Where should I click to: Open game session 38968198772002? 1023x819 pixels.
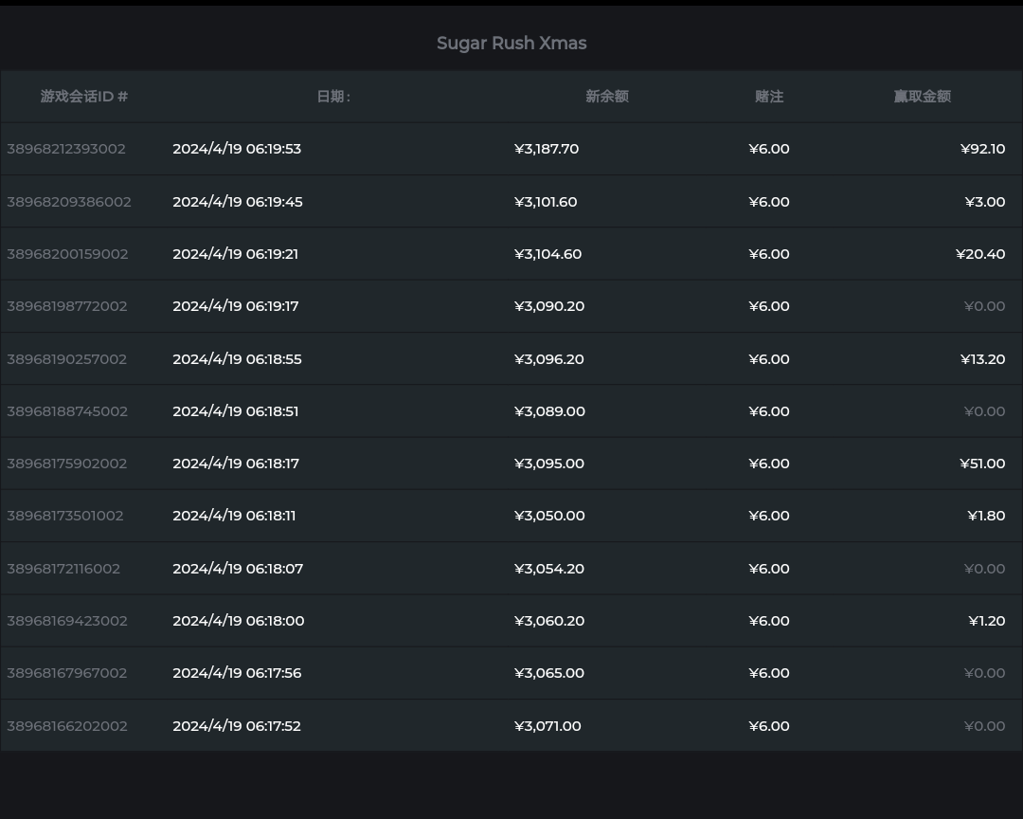tap(67, 306)
